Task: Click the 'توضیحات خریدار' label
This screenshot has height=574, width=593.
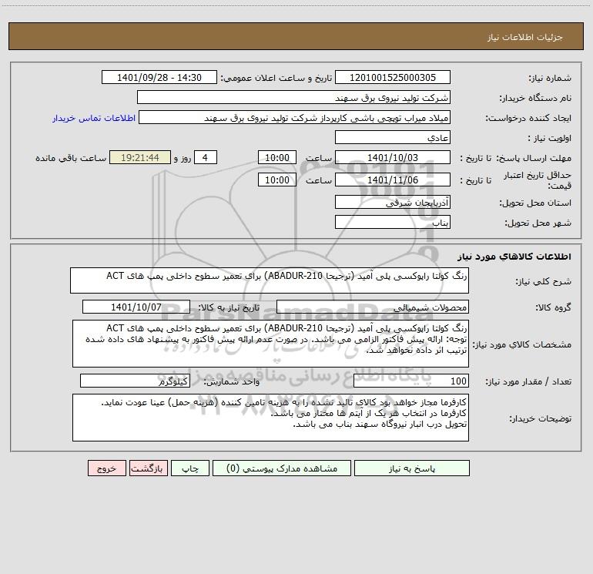Action: (x=540, y=418)
